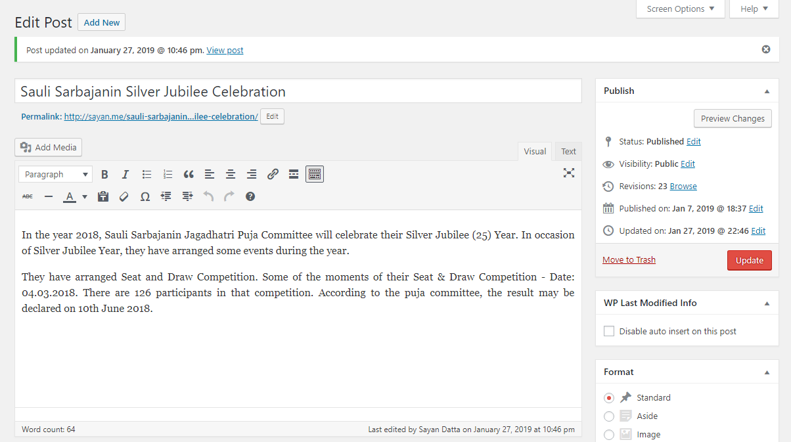Click the red Update button
Screen dimensions: 791x442
point(749,260)
